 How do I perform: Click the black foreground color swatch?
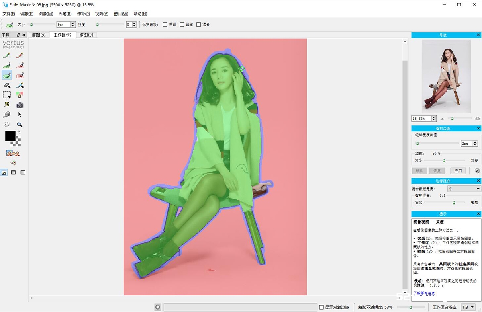pyautogui.click(x=10, y=136)
